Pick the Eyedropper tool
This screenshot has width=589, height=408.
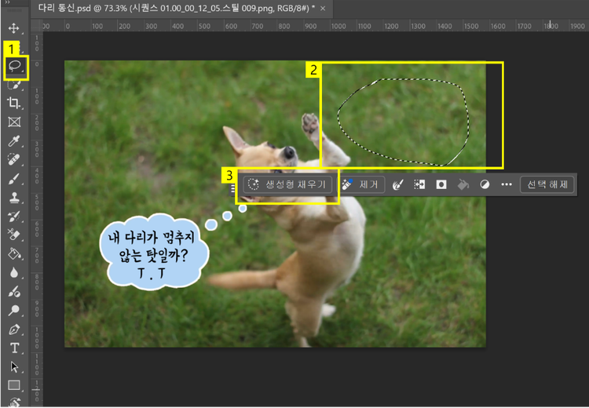14,141
